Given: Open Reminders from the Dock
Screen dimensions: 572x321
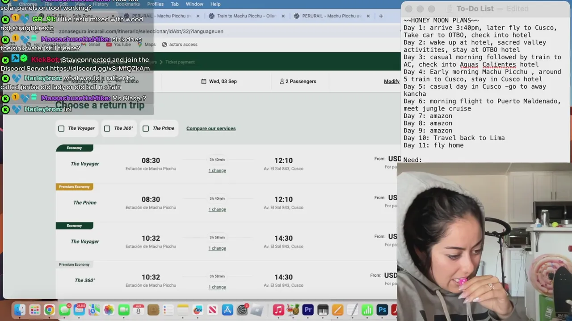Looking at the screenshot, I should pyautogui.click(x=168, y=310).
